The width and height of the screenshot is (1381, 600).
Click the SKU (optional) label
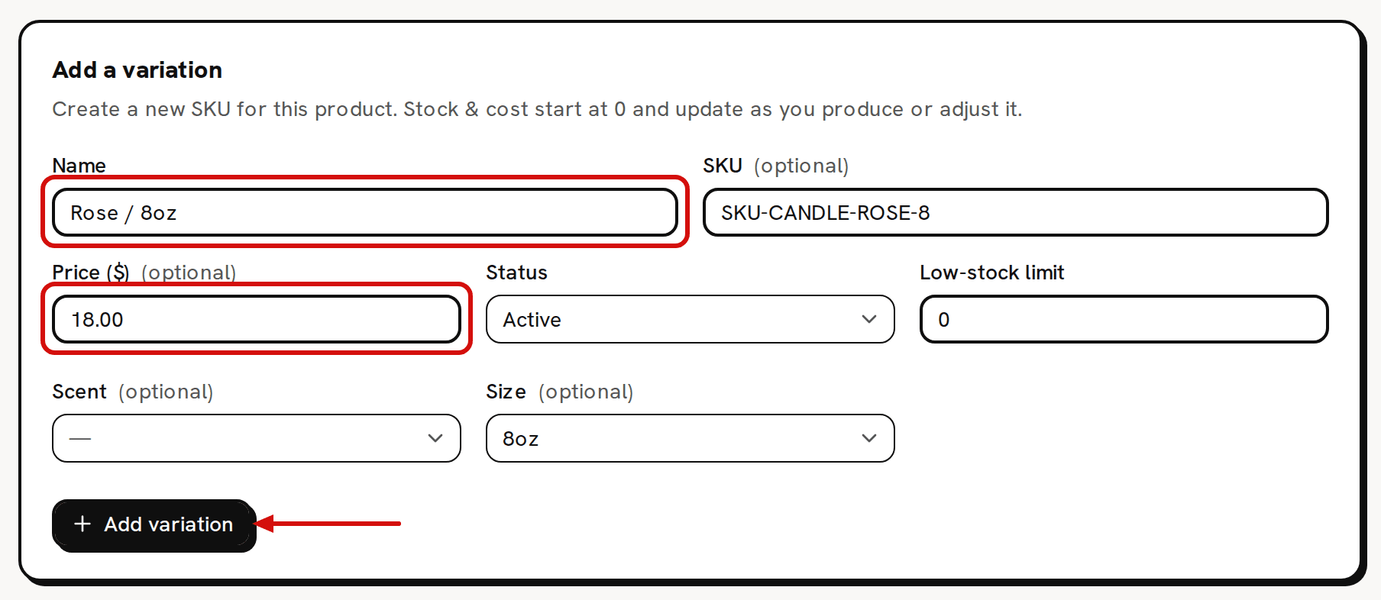[x=776, y=166]
